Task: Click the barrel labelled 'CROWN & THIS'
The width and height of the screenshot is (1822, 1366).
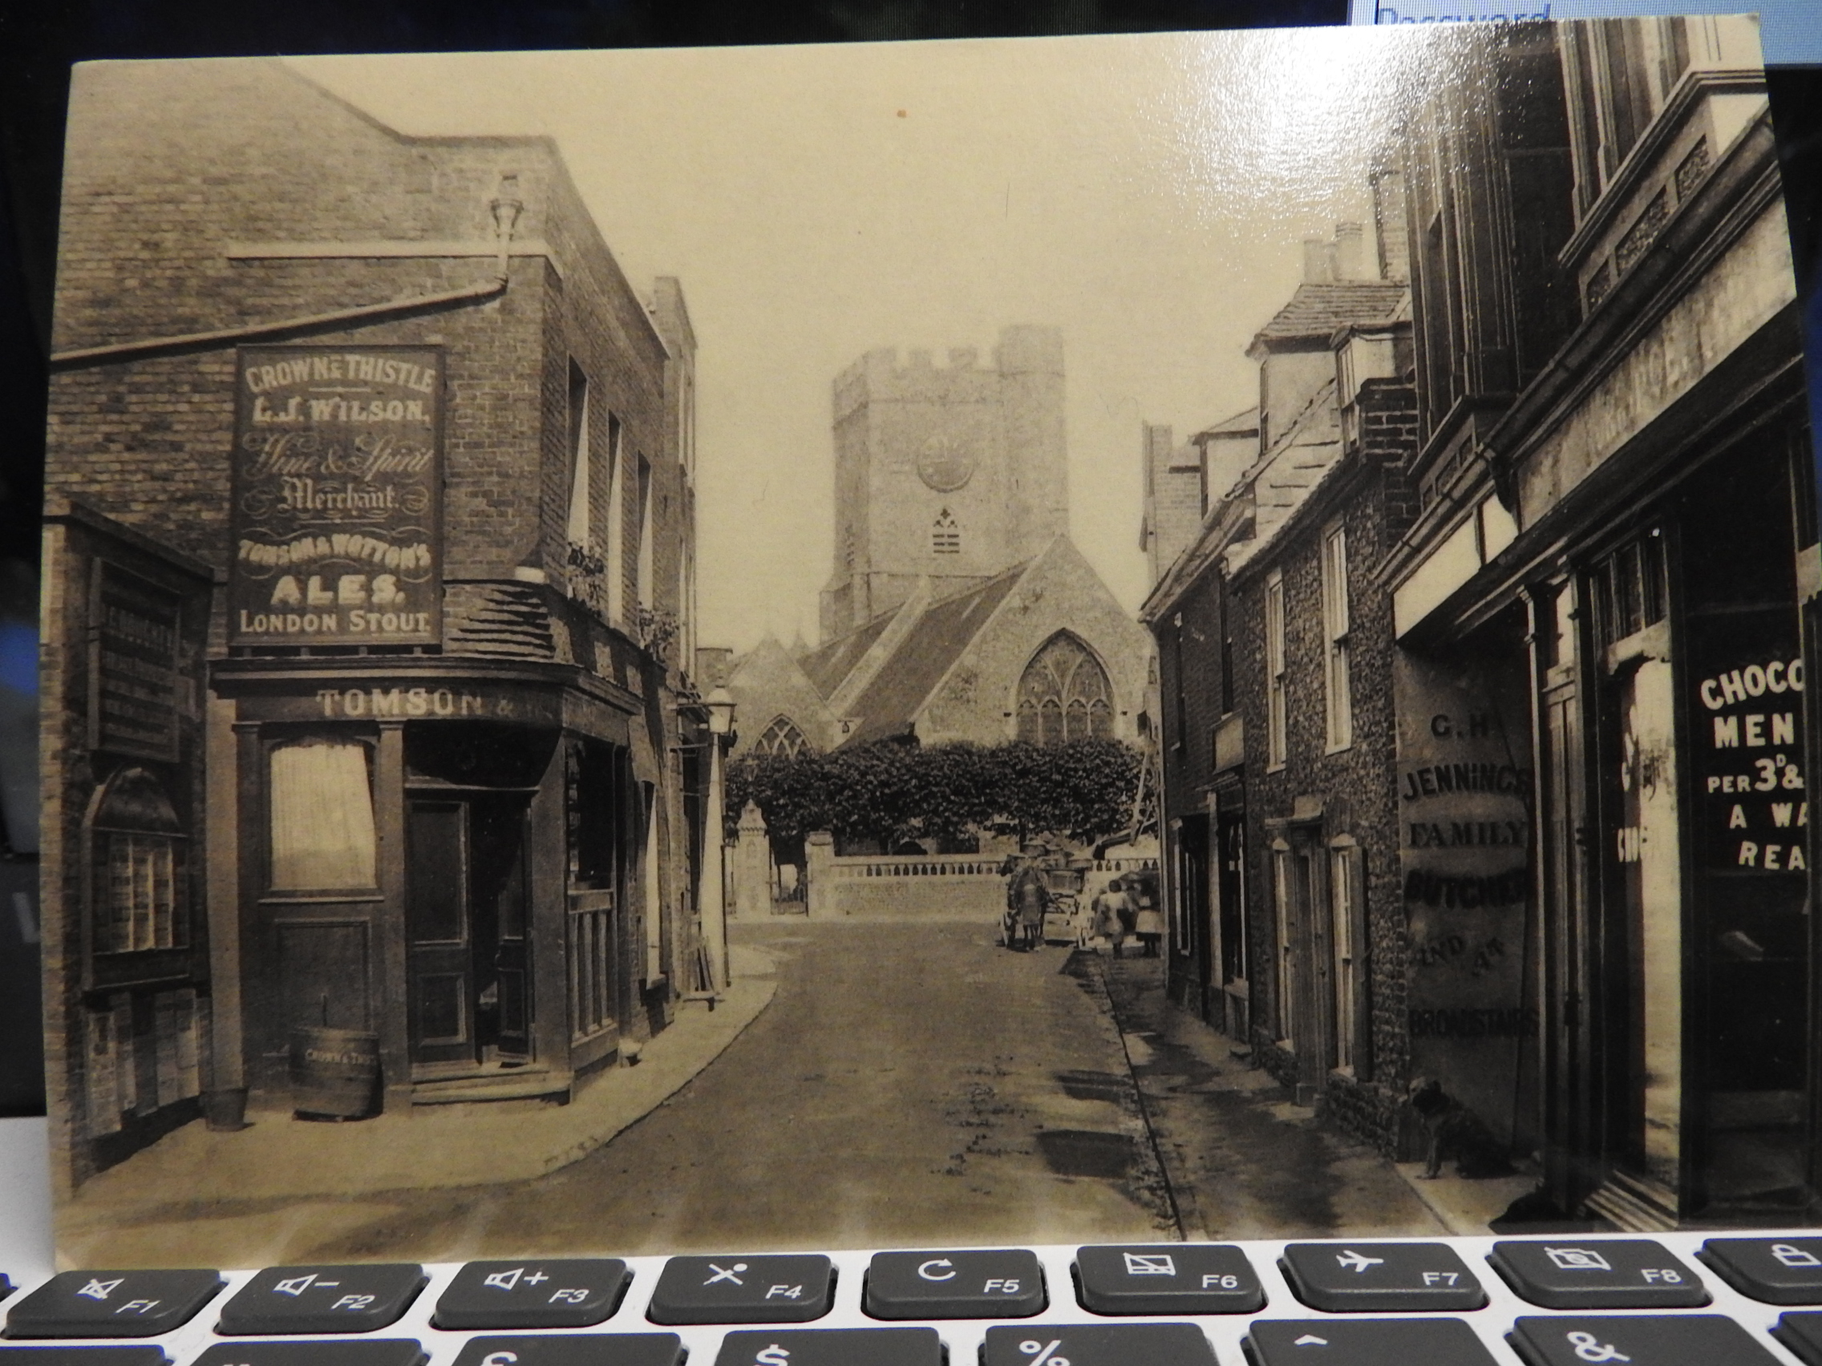Action: click(334, 1071)
